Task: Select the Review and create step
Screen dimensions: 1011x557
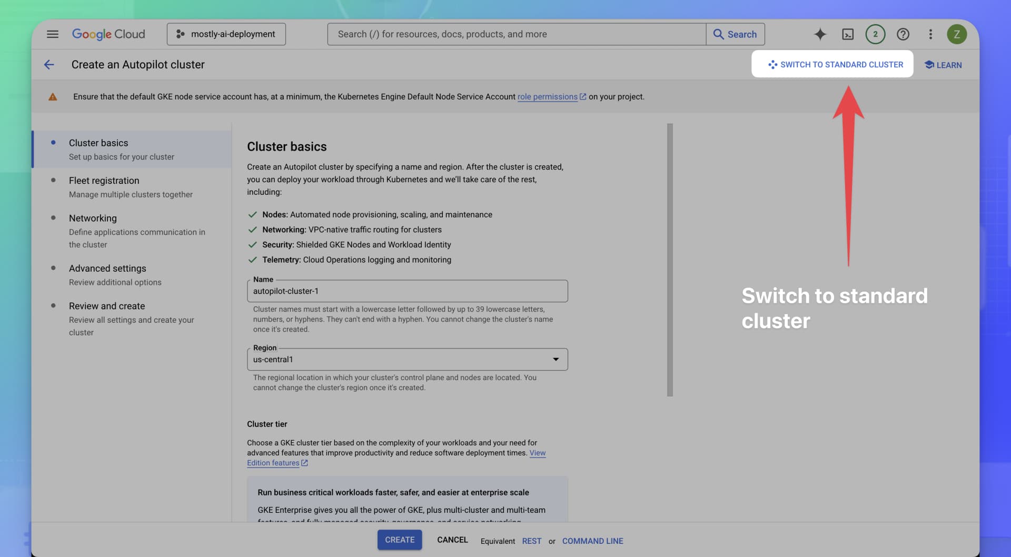Action: click(106, 306)
